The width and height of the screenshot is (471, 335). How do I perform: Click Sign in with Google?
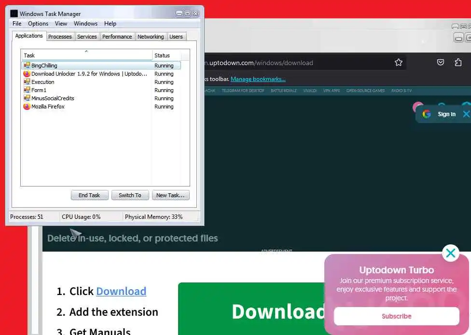tap(447, 114)
